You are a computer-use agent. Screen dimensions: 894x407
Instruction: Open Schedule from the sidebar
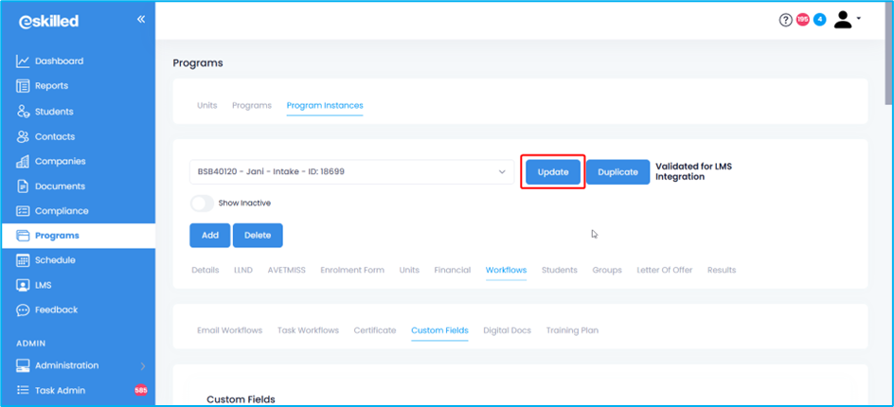point(55,260)
